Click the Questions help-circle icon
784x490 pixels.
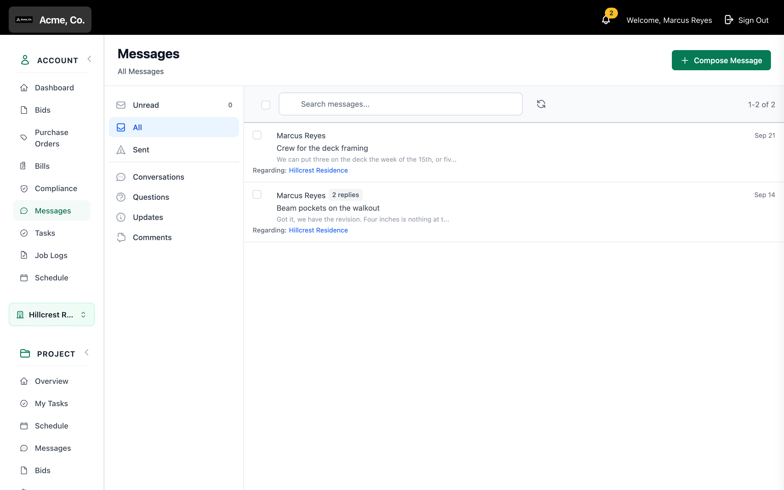coord(121,197)
